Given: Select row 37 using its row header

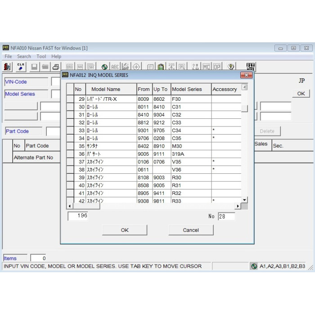Looking at the screenshot, I should tap(70, 162).
